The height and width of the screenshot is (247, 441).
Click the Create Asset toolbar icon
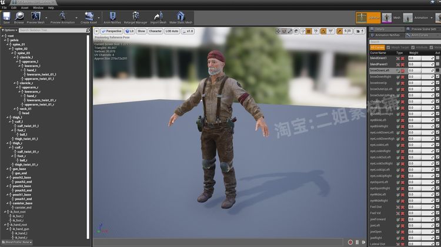coord(89,16)
